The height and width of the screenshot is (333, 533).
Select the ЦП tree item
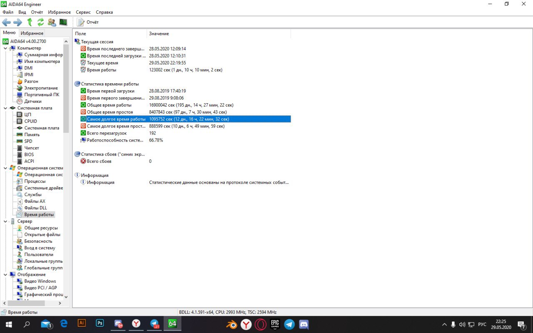tap(24, 115)
